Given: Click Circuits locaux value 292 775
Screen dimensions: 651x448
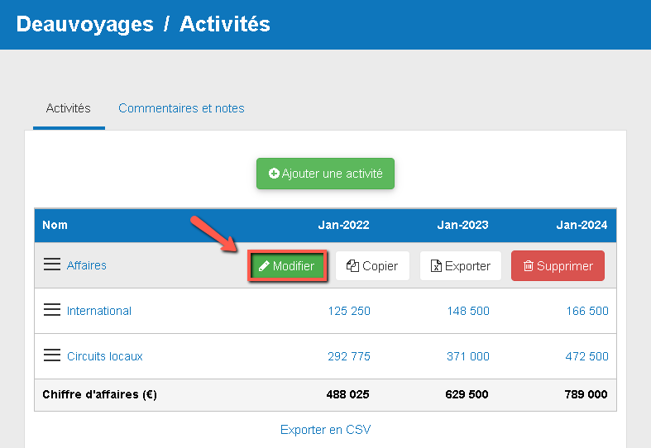Looking at the screenshot, I should pyautogui.click(x=348, y=356).
